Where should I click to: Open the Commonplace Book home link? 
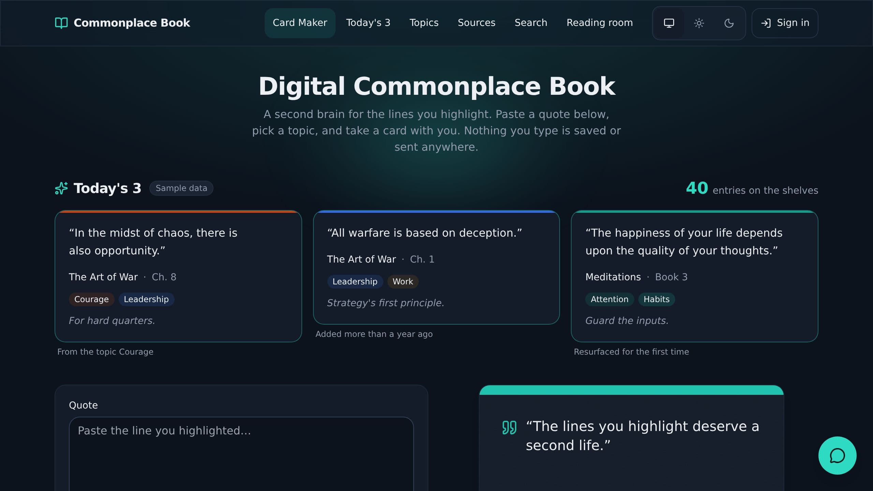click(x=122, y=23)
